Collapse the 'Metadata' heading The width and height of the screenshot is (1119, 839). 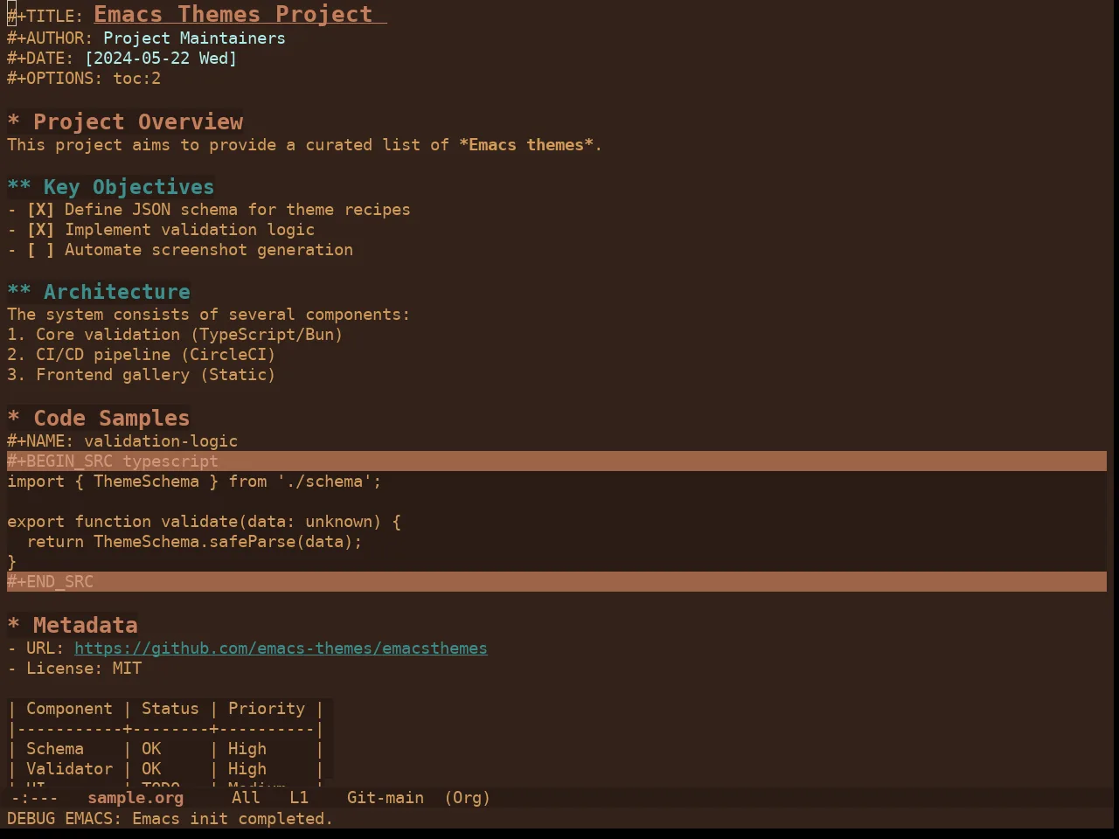[x=73, y=625]
